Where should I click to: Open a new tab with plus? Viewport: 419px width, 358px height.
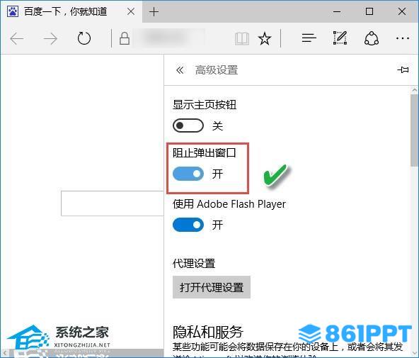pos(154,12)
